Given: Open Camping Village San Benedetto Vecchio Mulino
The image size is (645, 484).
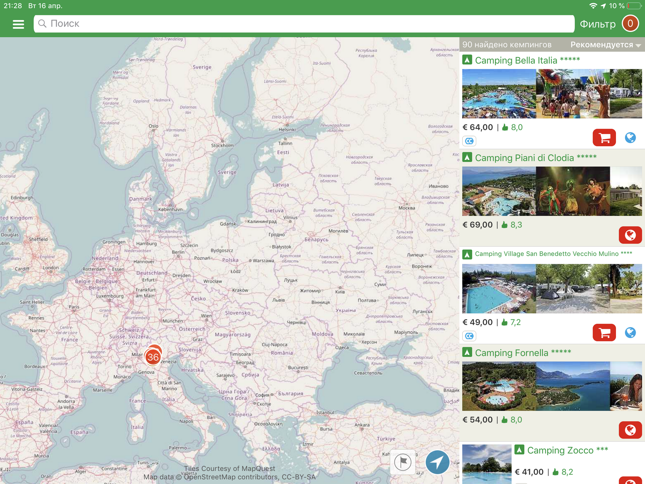Looking at the screenshot, I should (553, 254).
